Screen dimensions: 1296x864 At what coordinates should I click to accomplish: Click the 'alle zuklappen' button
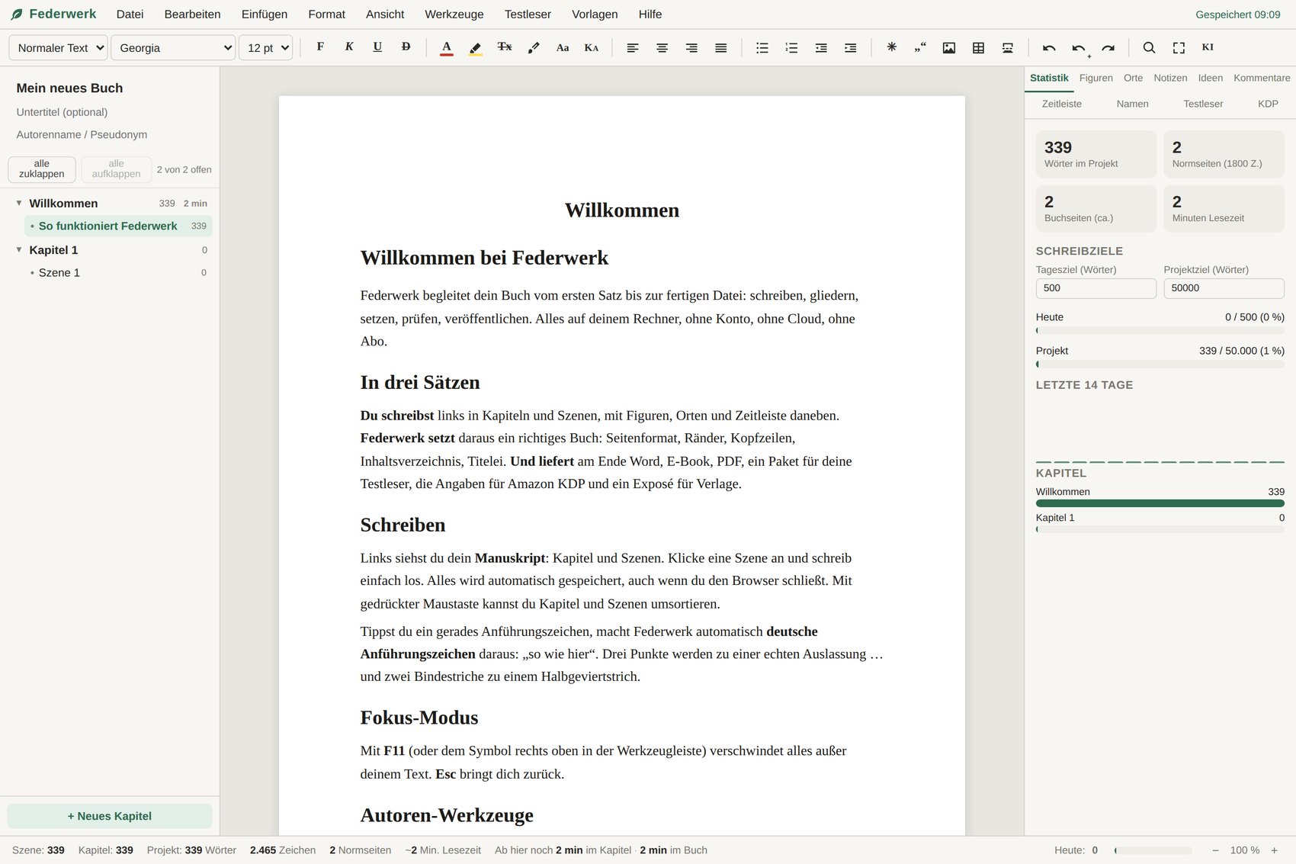[x=42, y=169]
